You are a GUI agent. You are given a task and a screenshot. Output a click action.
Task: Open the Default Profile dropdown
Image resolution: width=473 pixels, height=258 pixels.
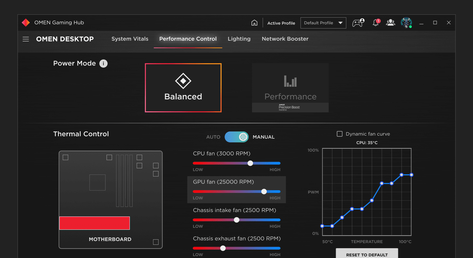click(x=323, y=23)
